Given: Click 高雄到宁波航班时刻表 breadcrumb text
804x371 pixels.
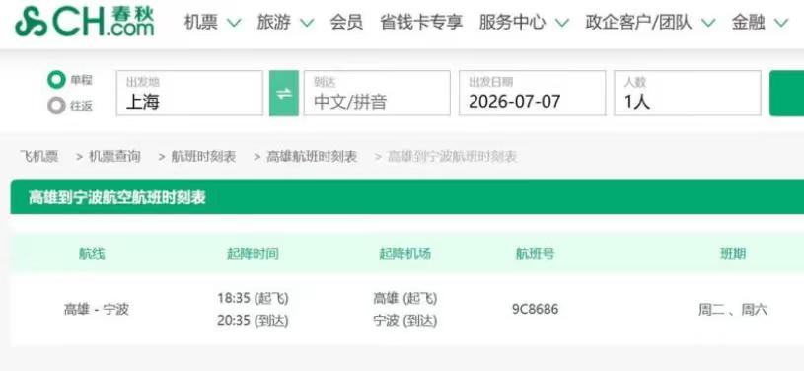Looking at the screenshot, I should pos(452,157).
